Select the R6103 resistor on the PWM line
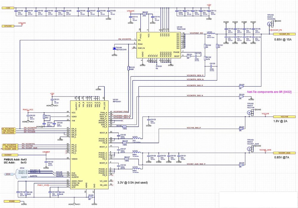 pos(128,68)
